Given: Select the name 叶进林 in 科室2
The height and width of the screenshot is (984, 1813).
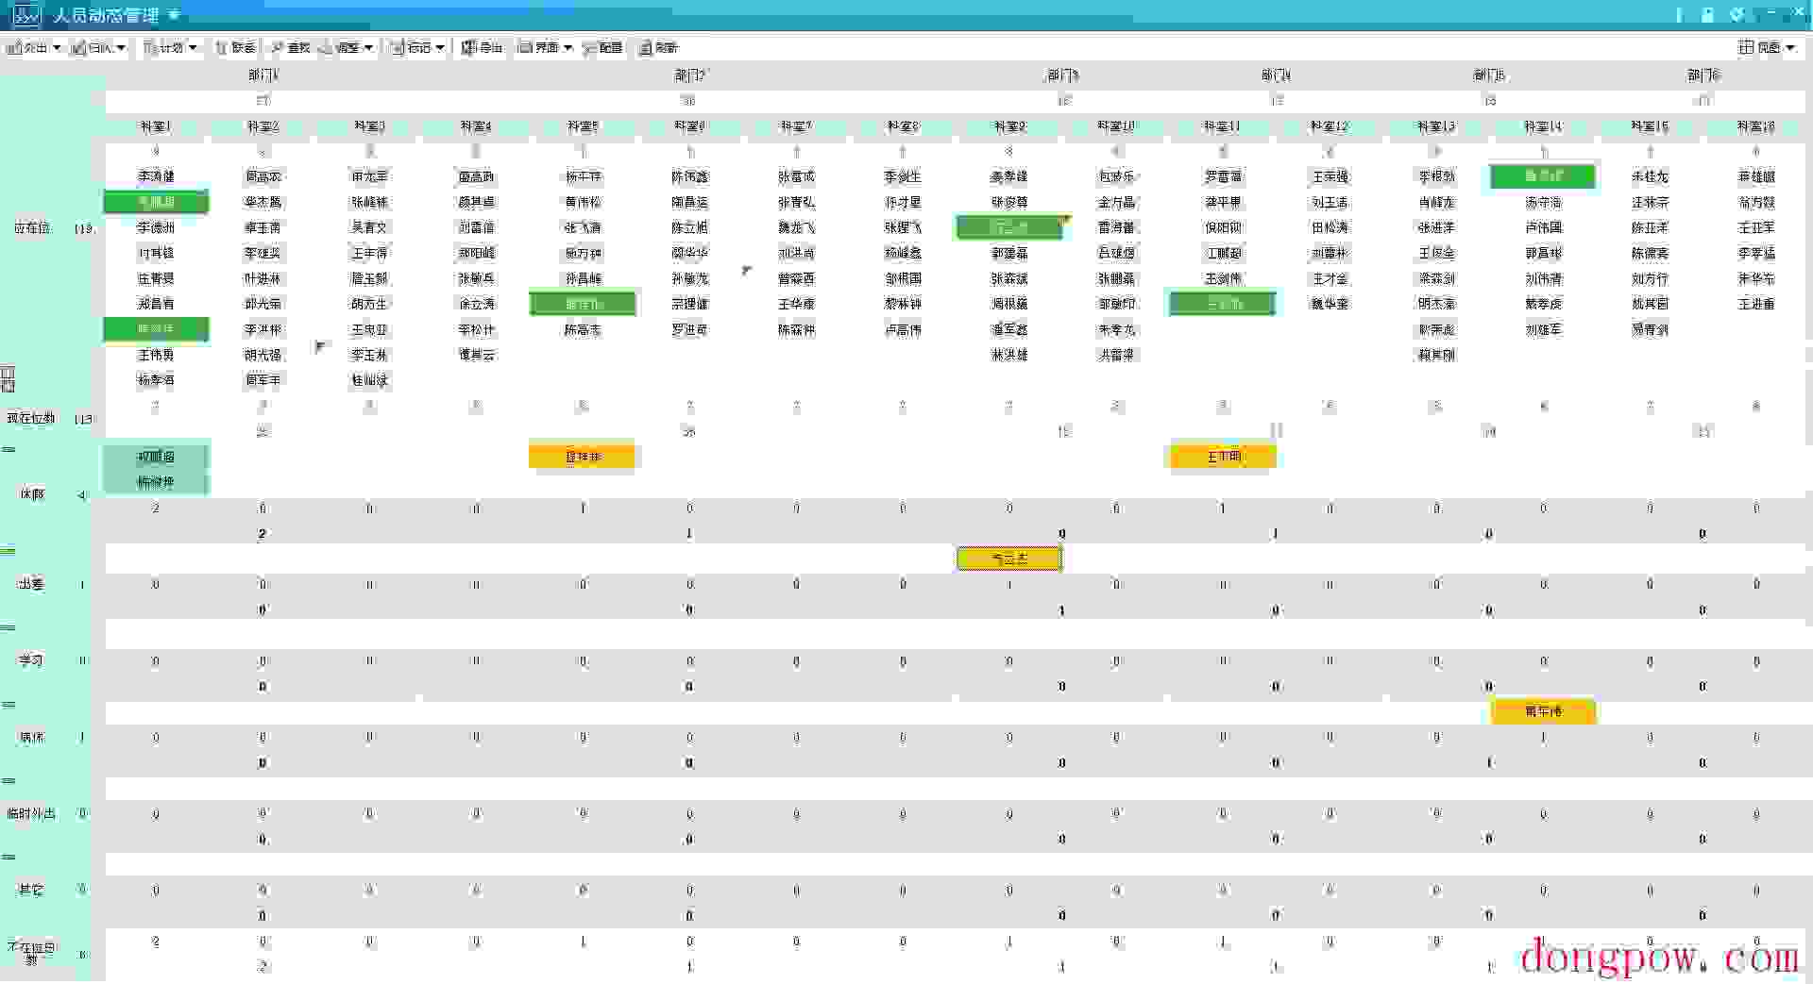Looking at the screenshot, I should point(263,278).
